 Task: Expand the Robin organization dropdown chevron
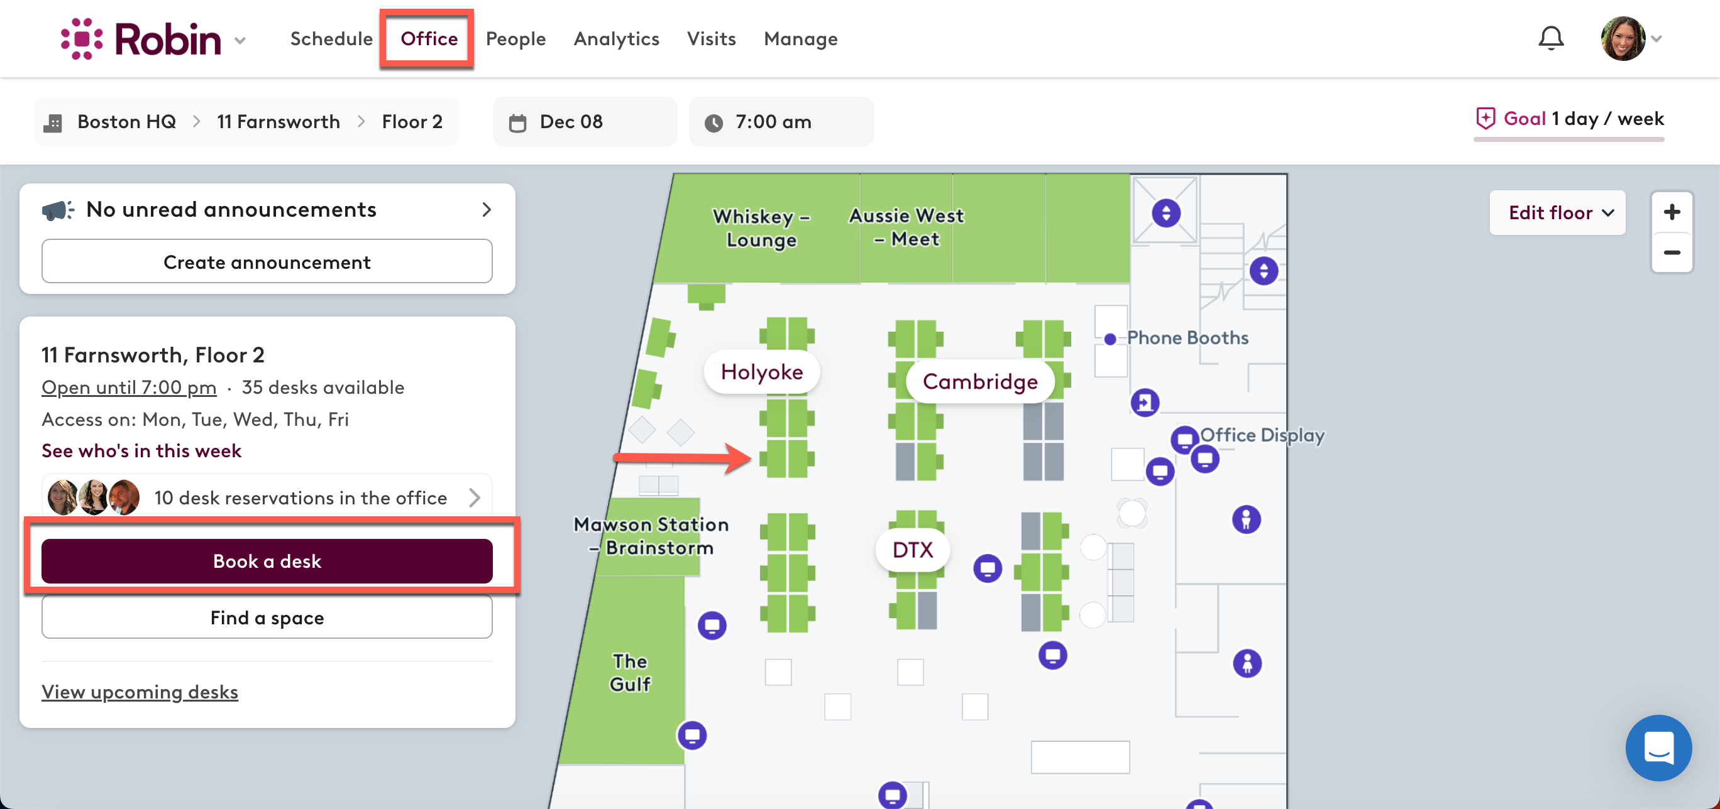tap(240, 41)
